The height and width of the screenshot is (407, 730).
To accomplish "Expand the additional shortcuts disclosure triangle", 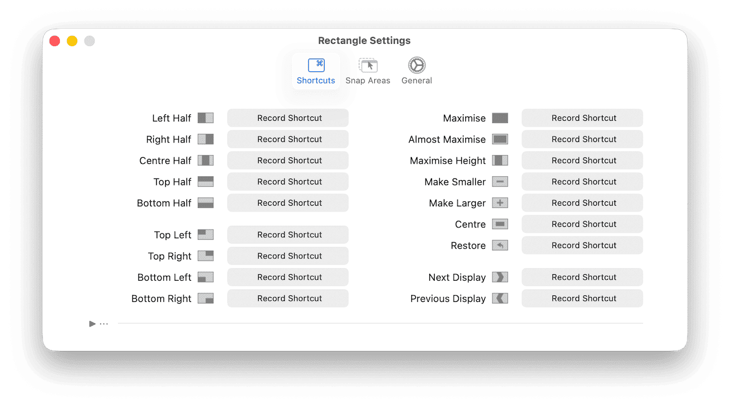I will 92,324.
